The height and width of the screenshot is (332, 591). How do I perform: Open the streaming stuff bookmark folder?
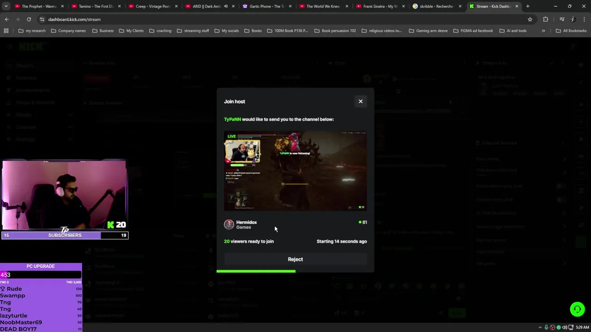[193, 31]
